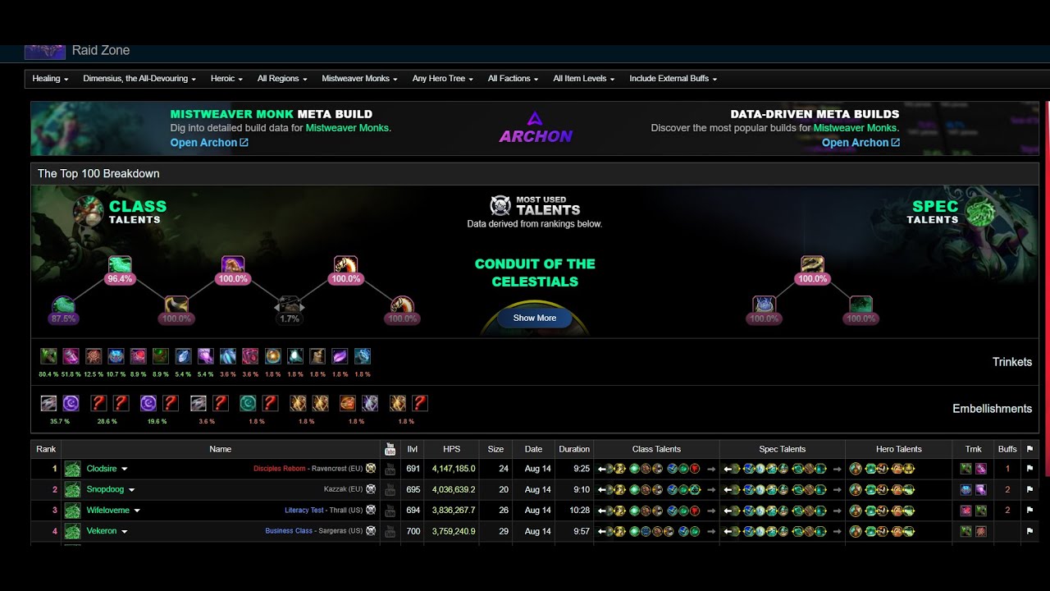Click the trinket icon with 51.8 %
This screenshot has width=1050, height=591.
coord(71,356)
